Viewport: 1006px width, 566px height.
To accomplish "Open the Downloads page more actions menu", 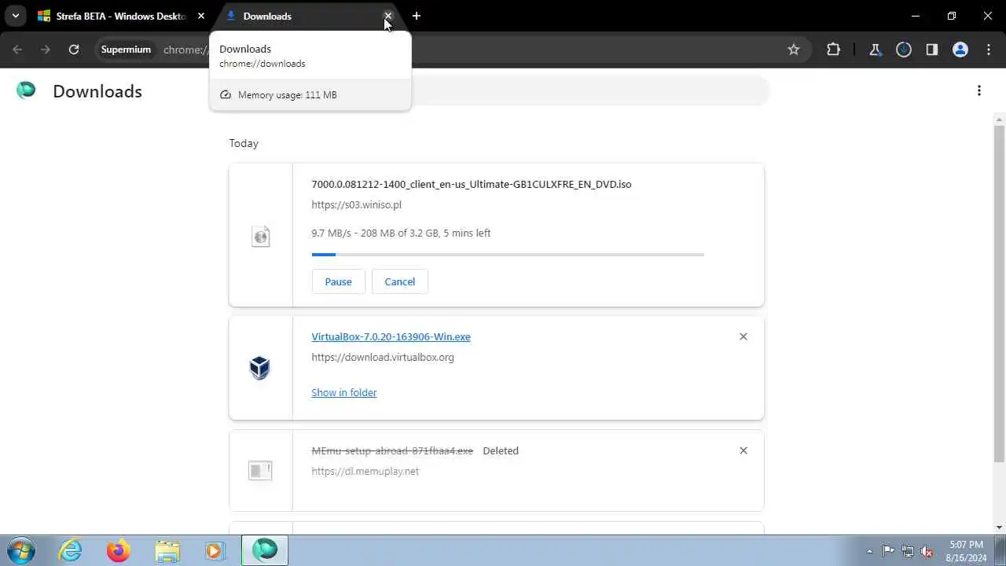I will pyautogui.click(x=979, y=90).
